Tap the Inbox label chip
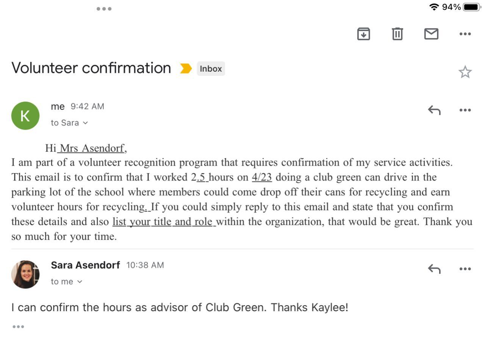 (211, 69)
